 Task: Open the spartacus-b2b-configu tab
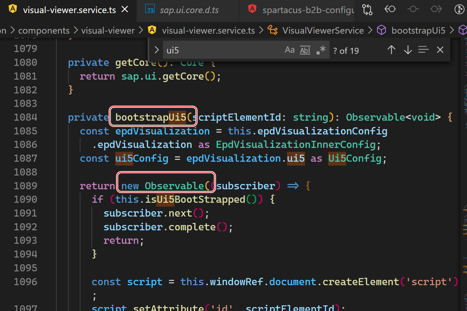pyautogui.click(x=298, y=10)
